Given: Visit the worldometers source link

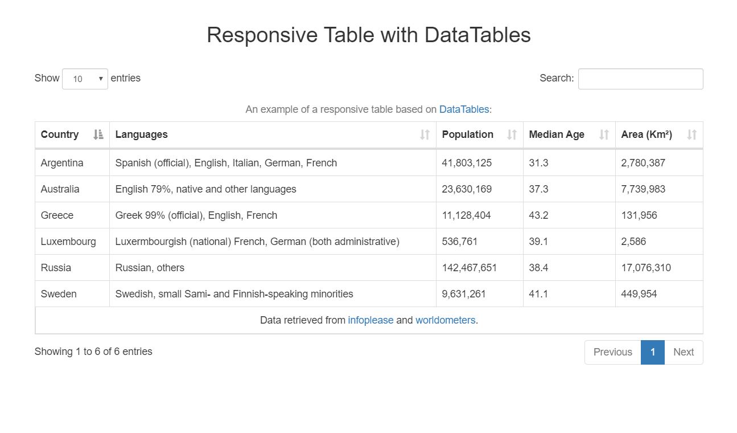Looking at the screenshot, I should click(x=445, y=320).
